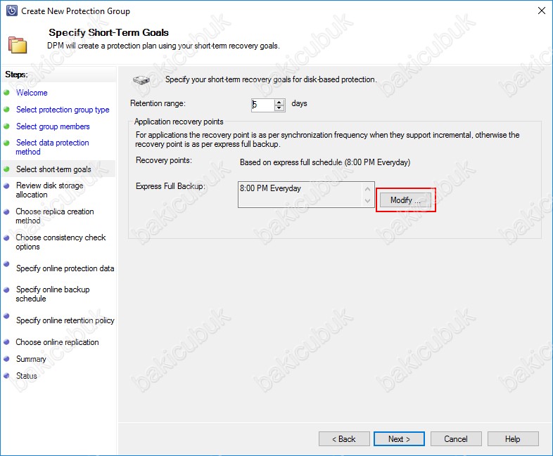This screenshot has width=553, height=456.
Task: Decrease retention range with down arrow
Action: (x=279, y=108)
